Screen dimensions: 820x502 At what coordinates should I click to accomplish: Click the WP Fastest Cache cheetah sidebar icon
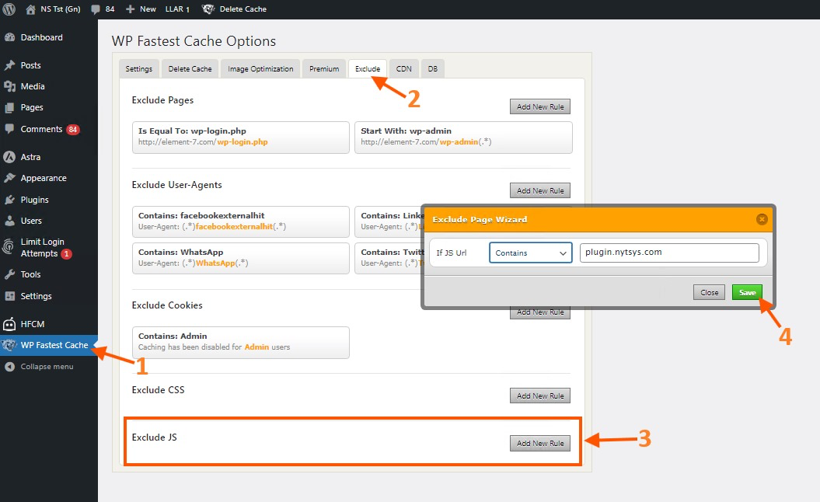pyautogui.click(x=9, y=345)
